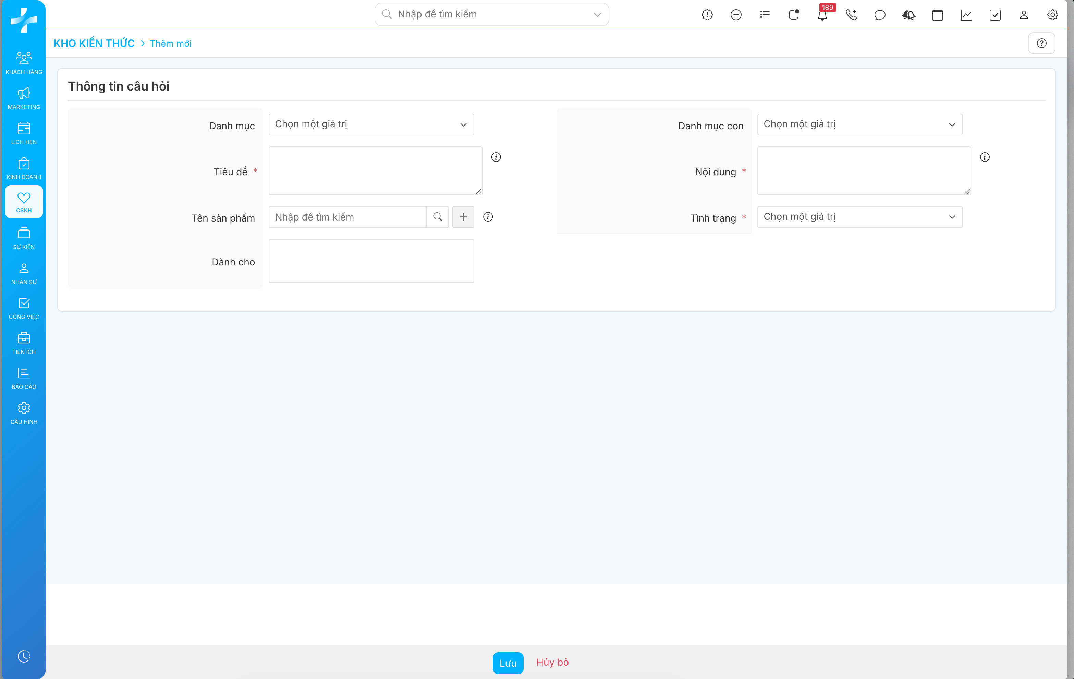The height and width of the screenshot is (679, 1074).
Task: Click the Hủy bỏ cancel link
Action: [x=552, y=663]
